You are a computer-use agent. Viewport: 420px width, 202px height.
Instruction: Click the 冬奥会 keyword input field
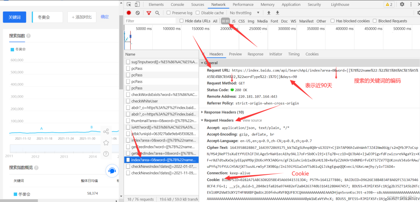pyautogui.click(x=47, y=17)
